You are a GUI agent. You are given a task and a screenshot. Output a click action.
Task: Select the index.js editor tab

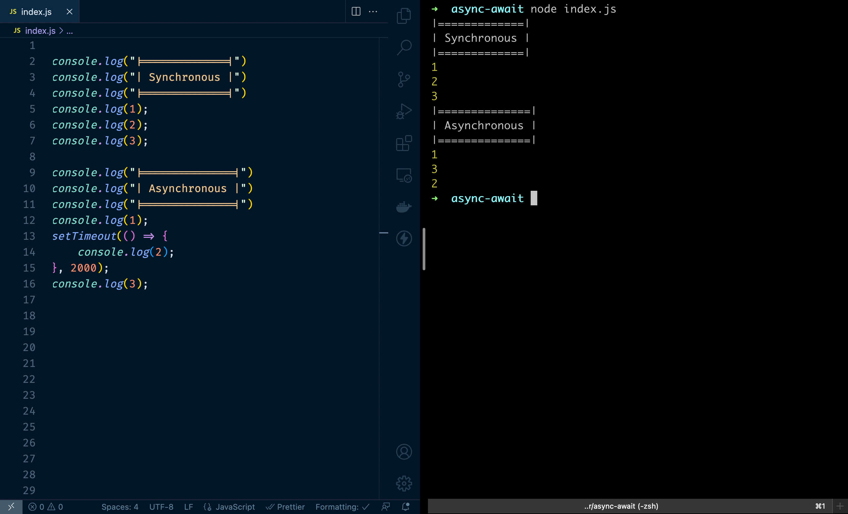[36, 12]
